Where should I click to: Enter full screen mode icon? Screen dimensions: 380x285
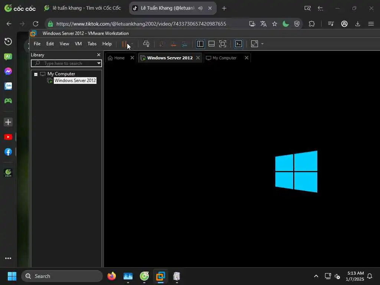point(223,44)
